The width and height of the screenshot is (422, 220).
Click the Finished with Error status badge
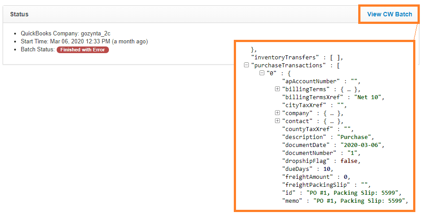(x=82, y=50)
